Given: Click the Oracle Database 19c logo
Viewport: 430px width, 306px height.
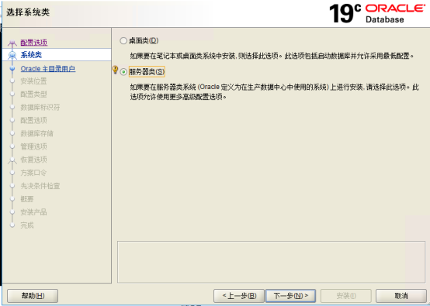Looking at the screenshot, I should [x=377, y=13].
